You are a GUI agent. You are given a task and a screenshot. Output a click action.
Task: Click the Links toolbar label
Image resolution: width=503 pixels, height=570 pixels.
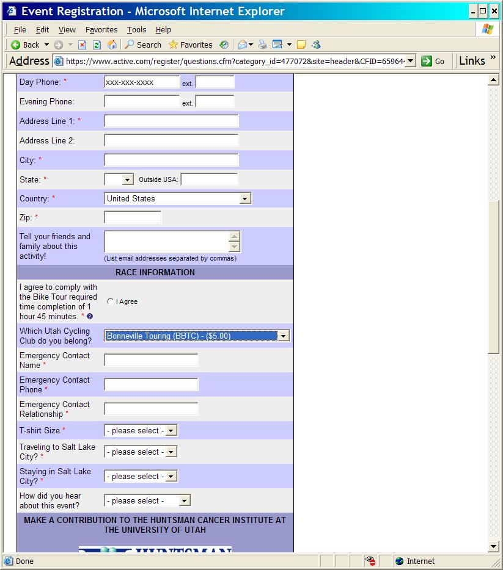(x=472, y=60)
